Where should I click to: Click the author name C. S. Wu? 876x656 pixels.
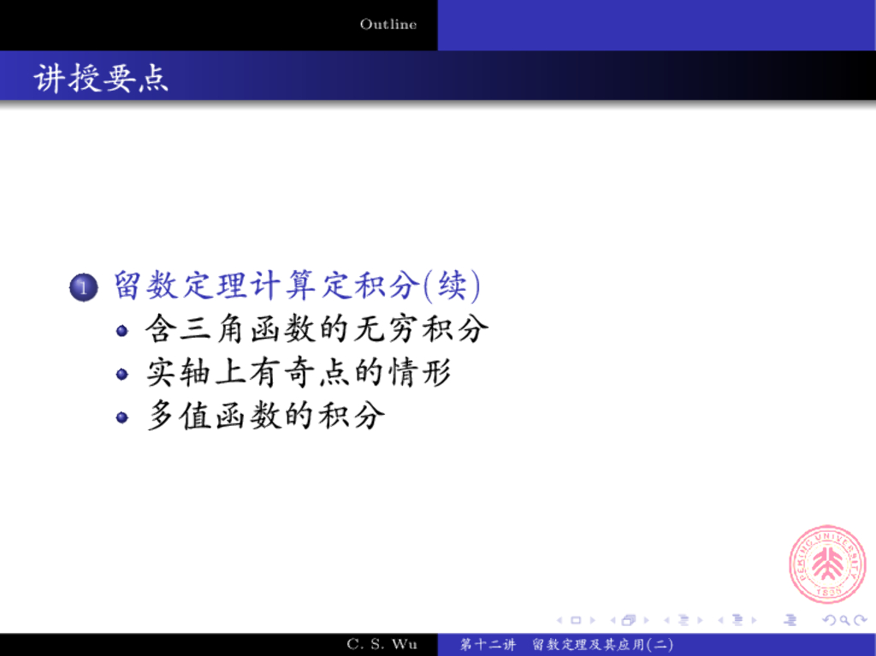(x=382, y=644)
